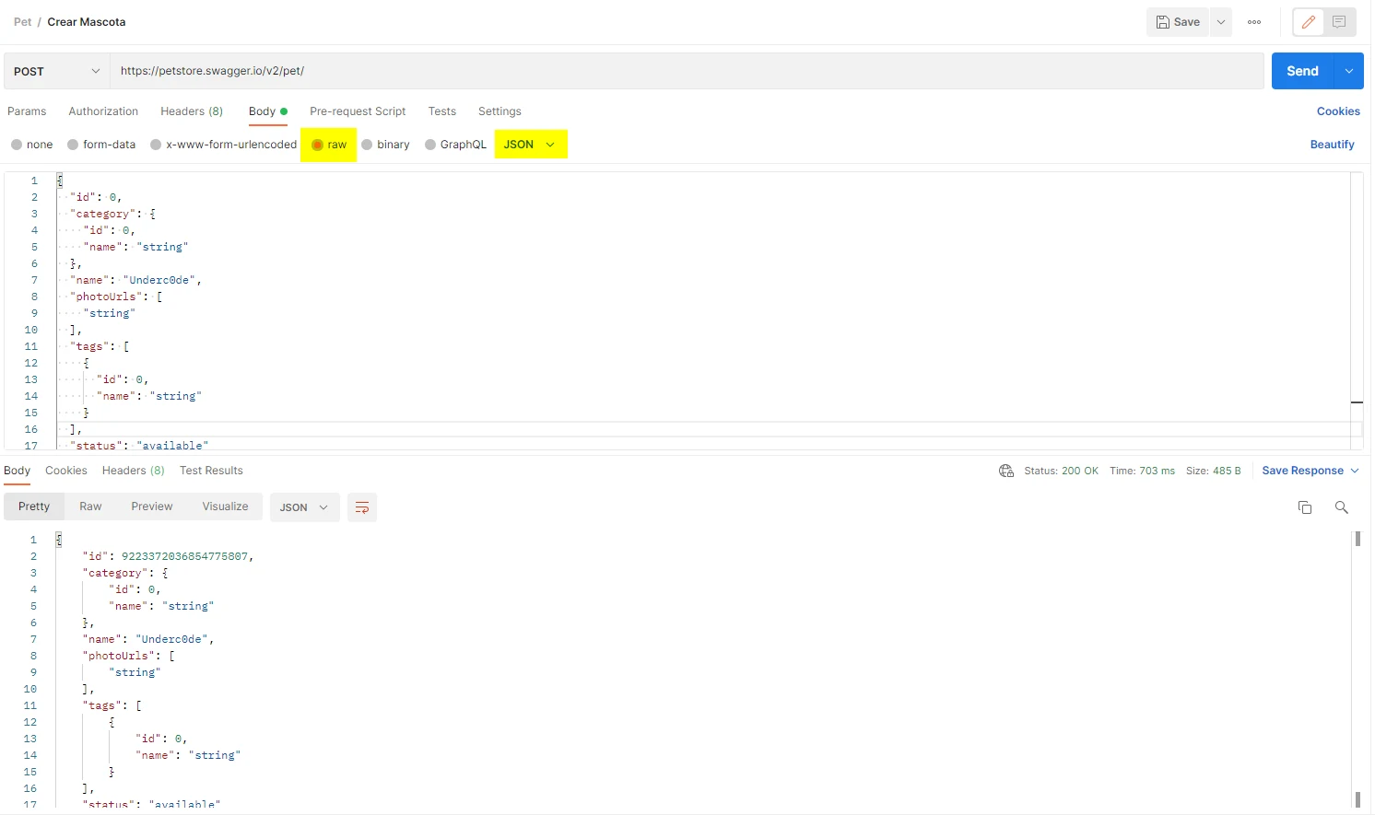1375x815 pixels.
Task: Toggle response line wrap icon
Action: tap(362, 507)
